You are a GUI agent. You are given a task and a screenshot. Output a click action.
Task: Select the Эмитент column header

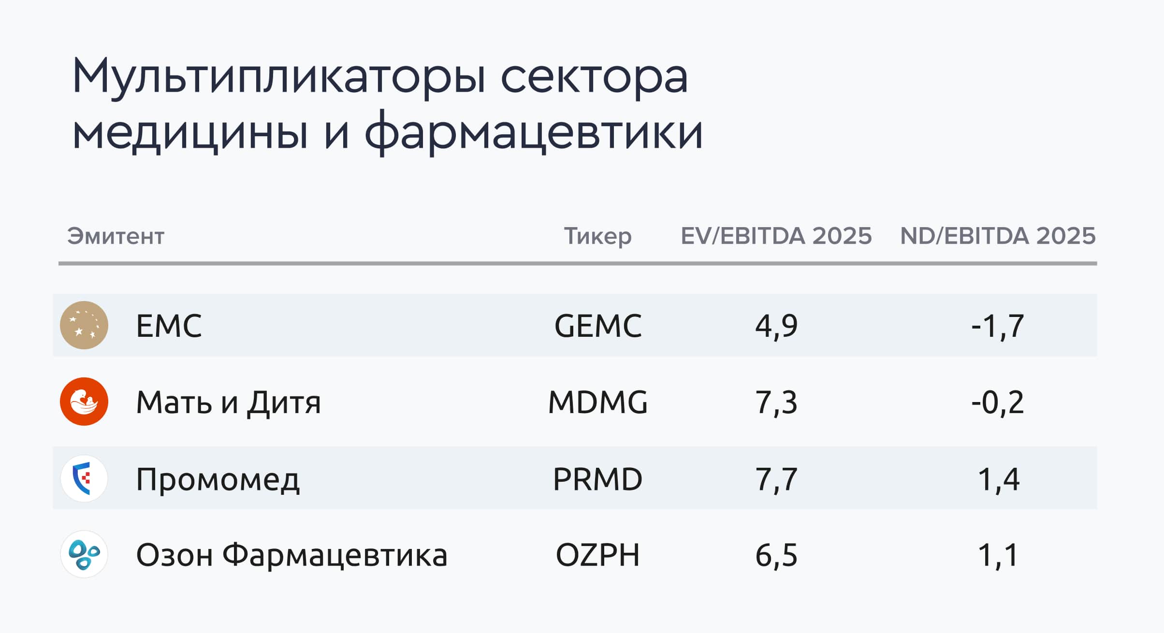click(x=116, y=236)
